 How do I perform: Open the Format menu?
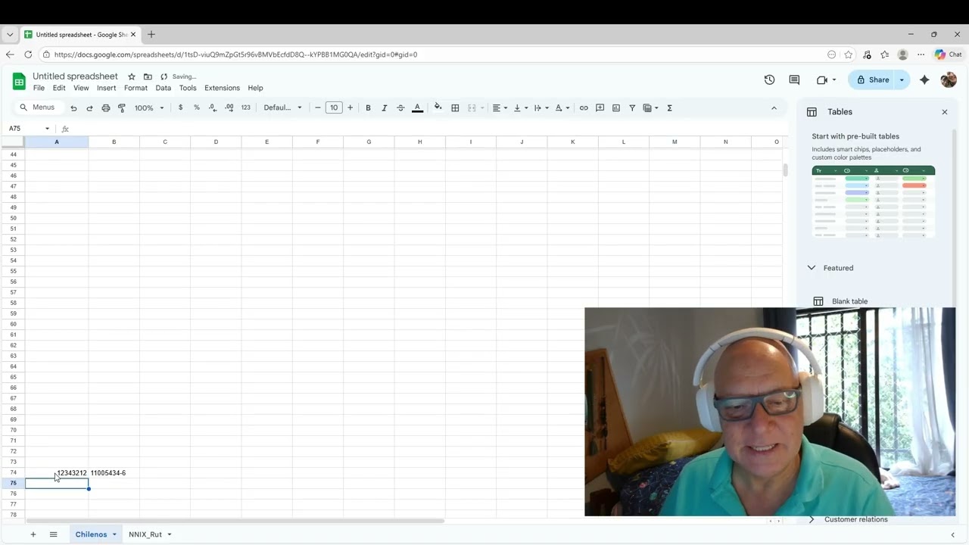[136, 88]
